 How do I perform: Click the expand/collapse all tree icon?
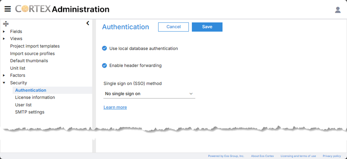(6, 24)
